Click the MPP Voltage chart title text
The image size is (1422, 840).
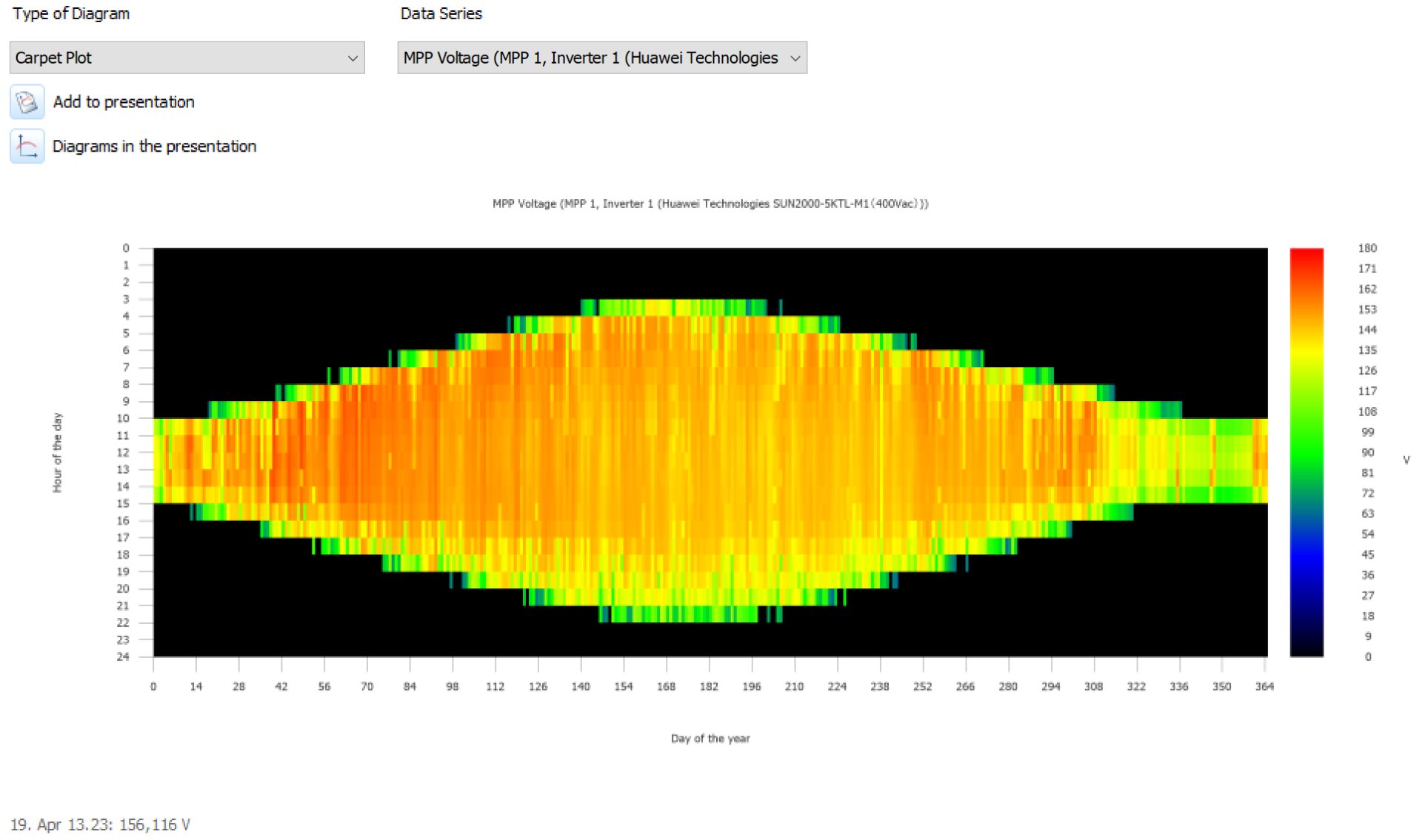pos(710,204)
